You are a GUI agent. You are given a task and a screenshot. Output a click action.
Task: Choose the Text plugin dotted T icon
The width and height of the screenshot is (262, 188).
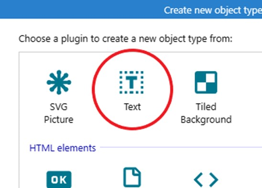pos(131,82)
